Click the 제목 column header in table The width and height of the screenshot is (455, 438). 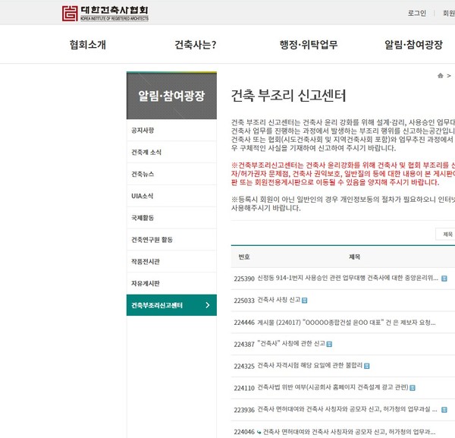[354, 257]
